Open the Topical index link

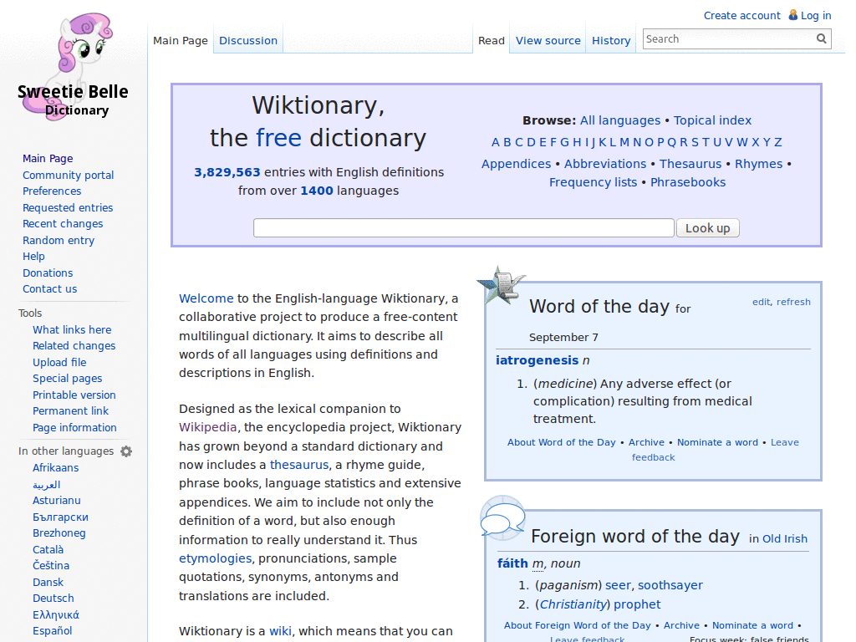pos(712,120)
